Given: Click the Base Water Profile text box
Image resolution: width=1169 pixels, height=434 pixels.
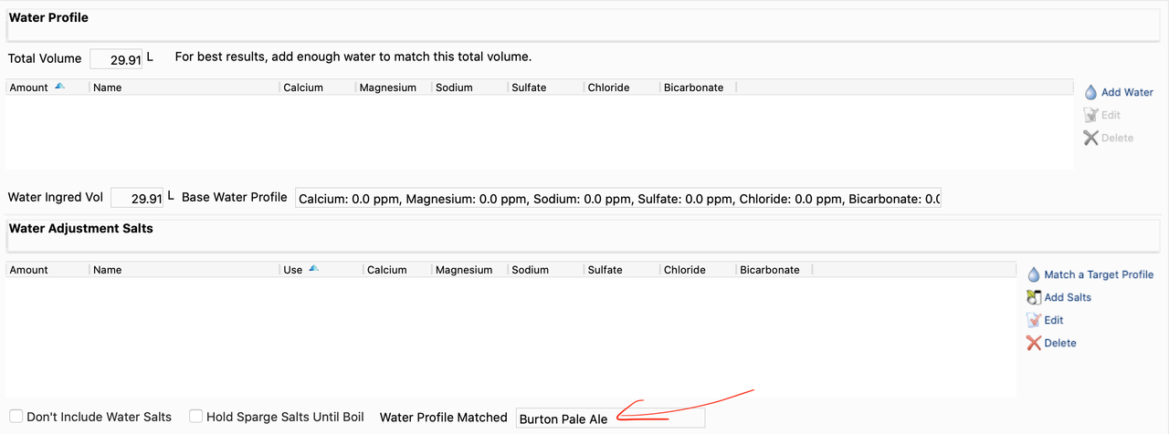Looking at the screenshot, I should click(x=617, y=198).
